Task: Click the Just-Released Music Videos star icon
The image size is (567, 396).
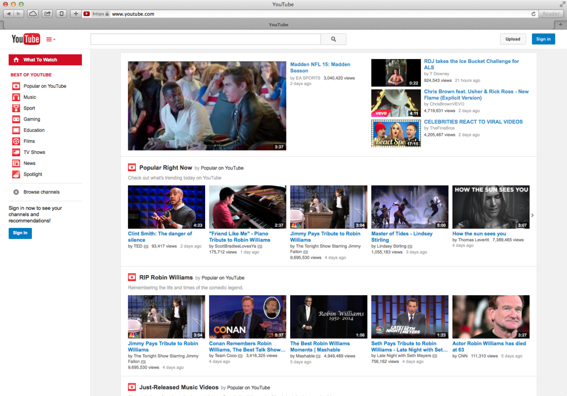Action: [132, 387]
